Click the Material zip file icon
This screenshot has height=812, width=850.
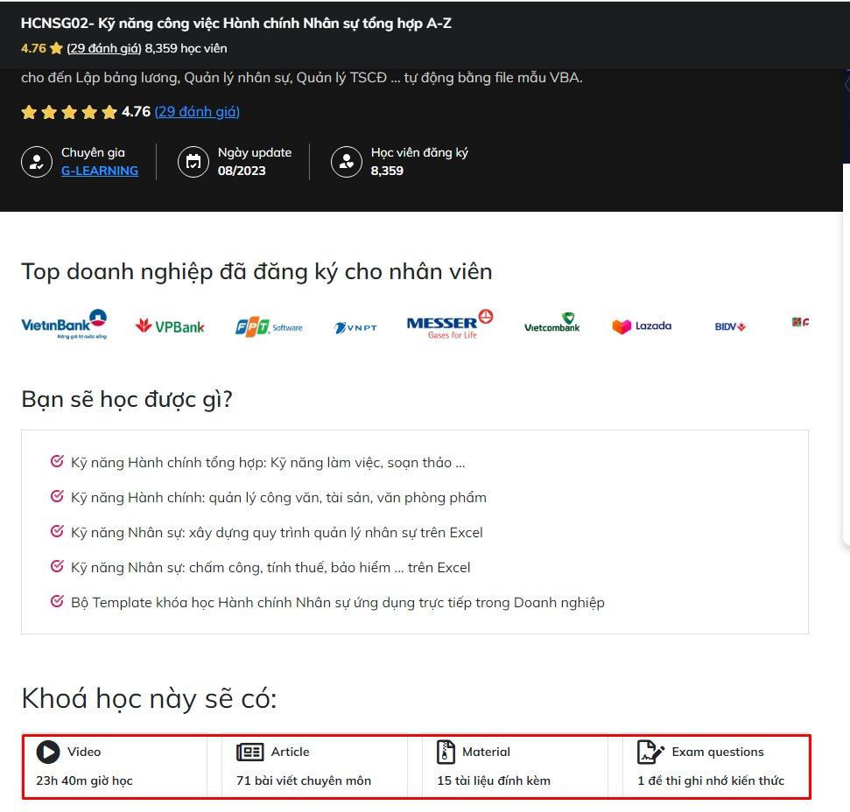[446, 752]
